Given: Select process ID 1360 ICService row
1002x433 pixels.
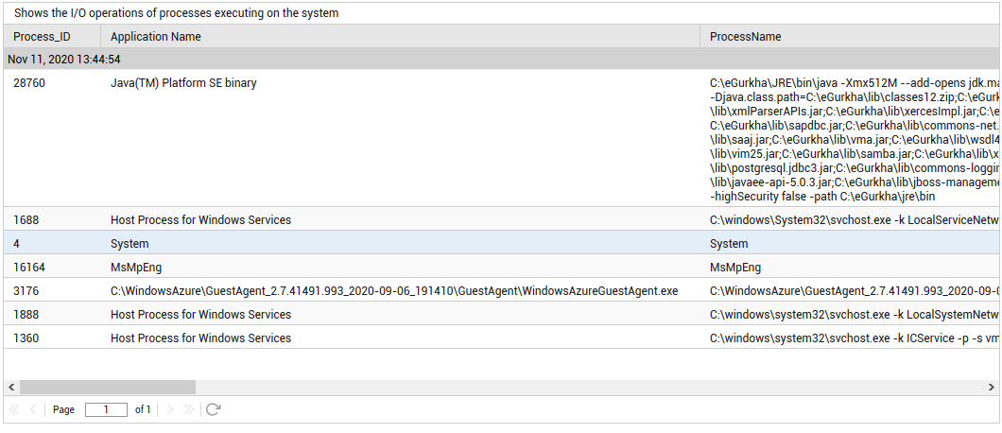Looking at the screenshot, I should 502,338.
